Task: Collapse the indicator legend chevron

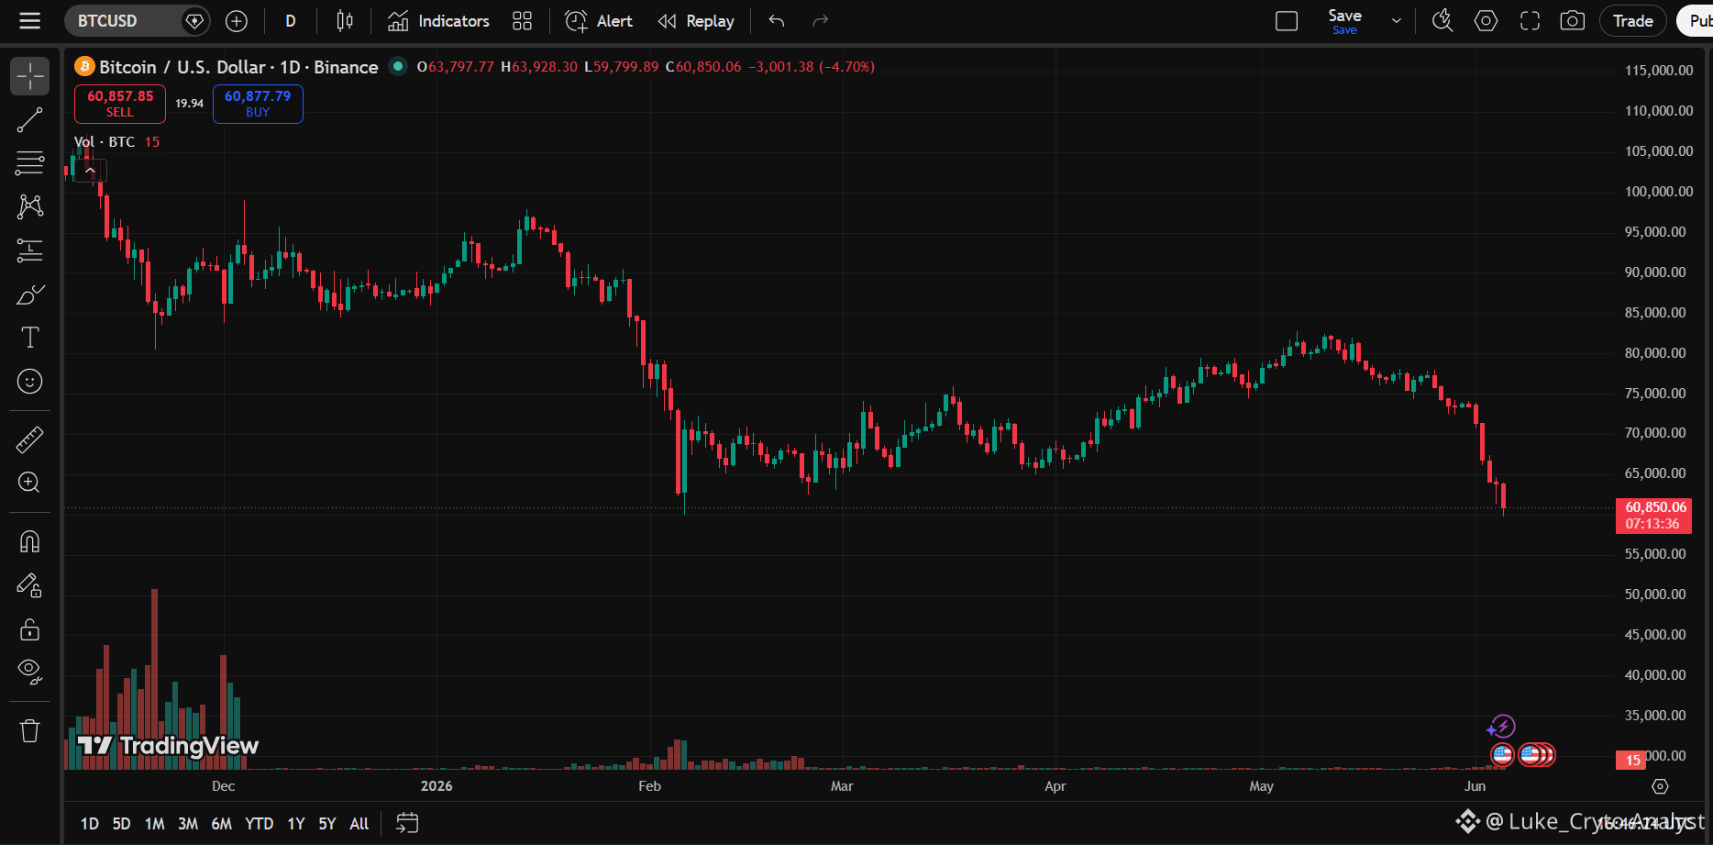Action: (x=90, y=171)
